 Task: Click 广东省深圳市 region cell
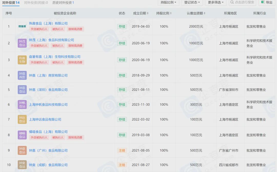point(229,90)
